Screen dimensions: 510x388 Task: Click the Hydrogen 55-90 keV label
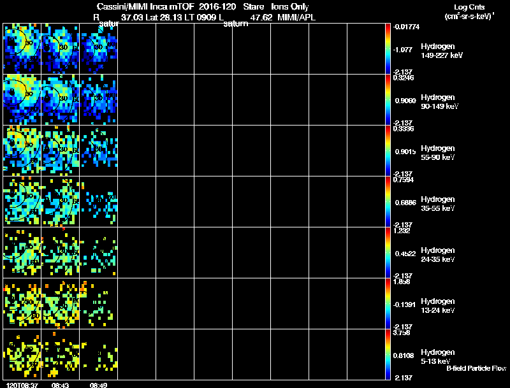click(438, 152)
